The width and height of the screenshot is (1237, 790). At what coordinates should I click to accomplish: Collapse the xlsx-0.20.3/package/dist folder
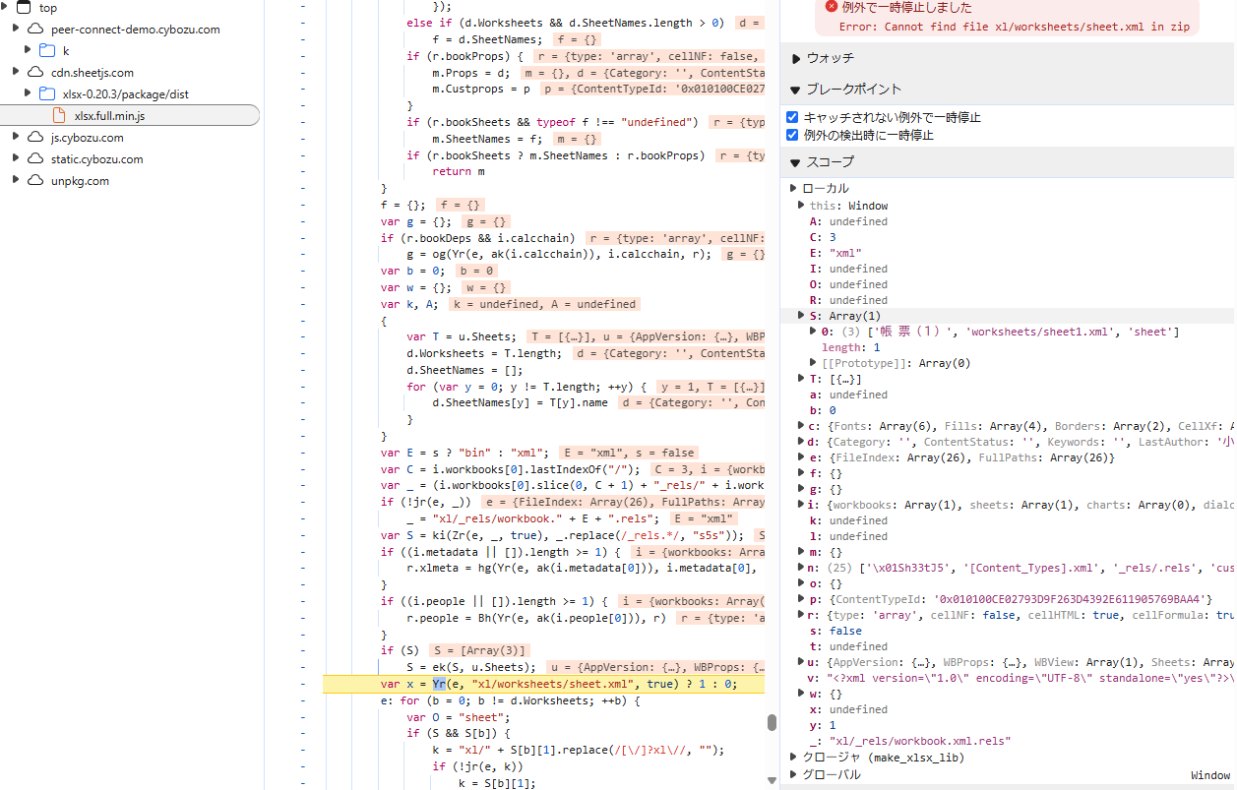[x=28, y=94]
